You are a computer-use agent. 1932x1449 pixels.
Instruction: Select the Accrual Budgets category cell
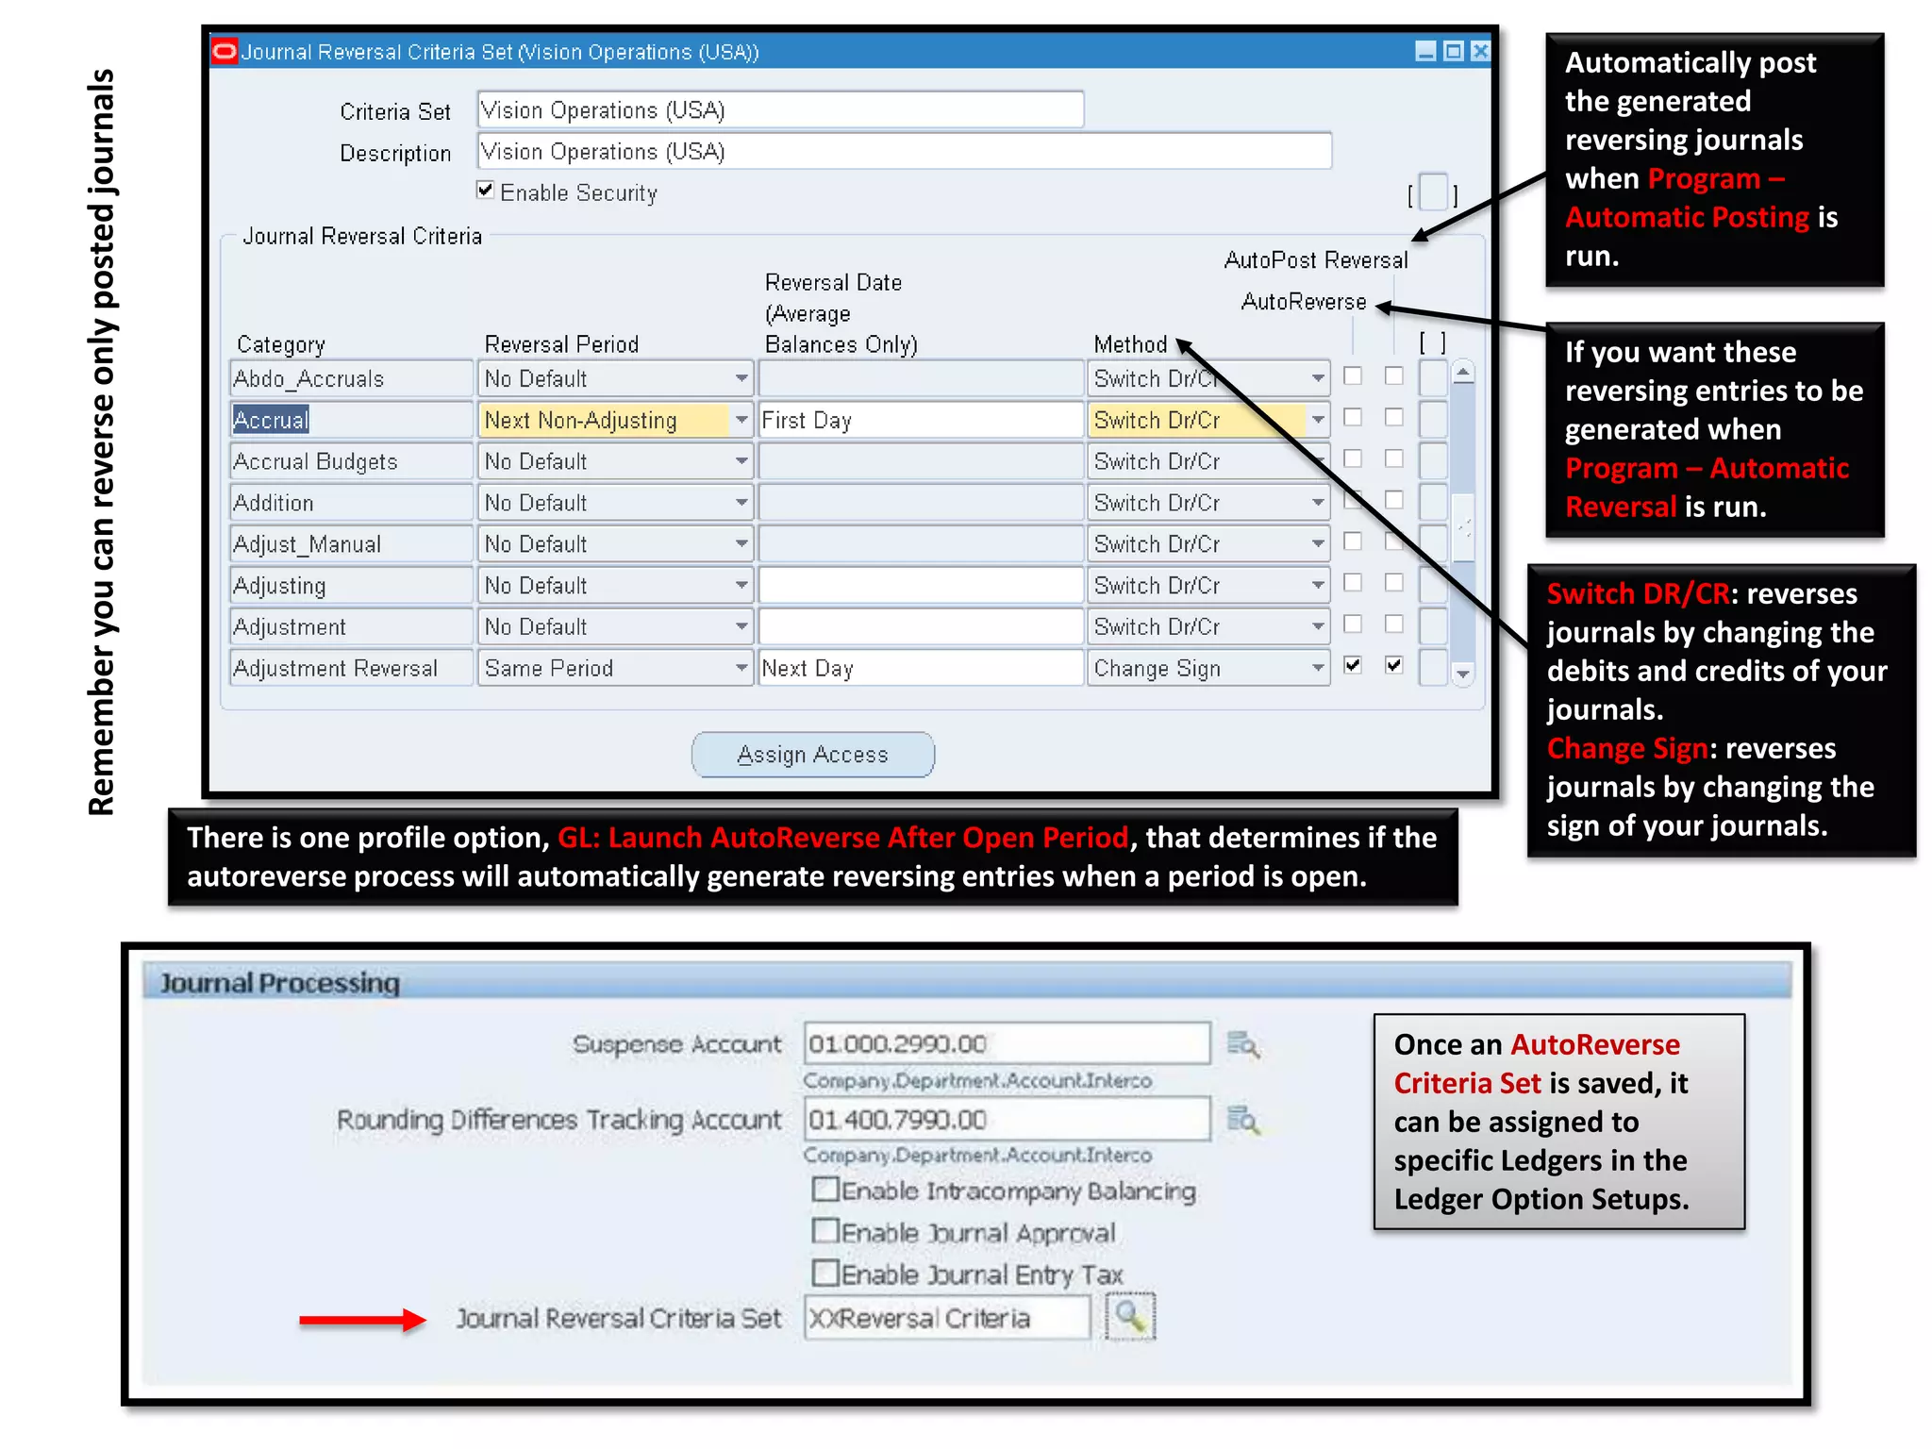pos(351,461)
